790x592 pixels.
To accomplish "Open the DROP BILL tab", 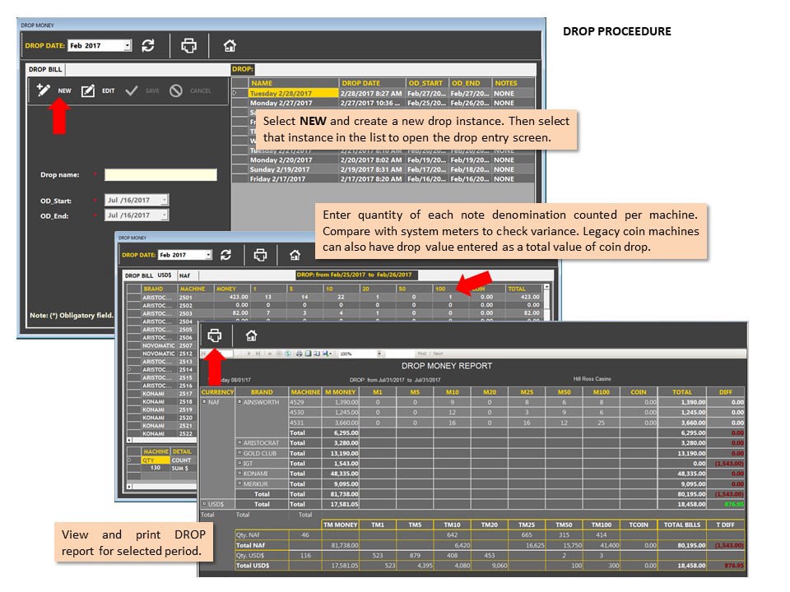I will [x=45, y=69].
